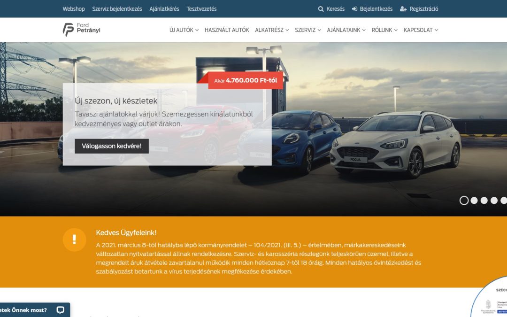
Task: Open the Ajánlatkérés link
Action: click(x=164, y=9)
